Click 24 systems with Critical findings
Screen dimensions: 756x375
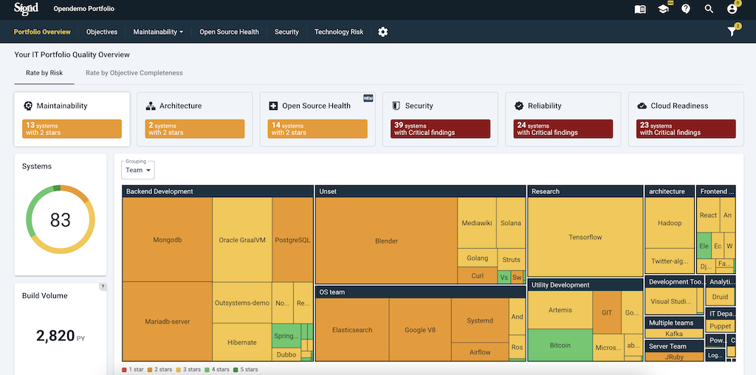click(563, 128)
